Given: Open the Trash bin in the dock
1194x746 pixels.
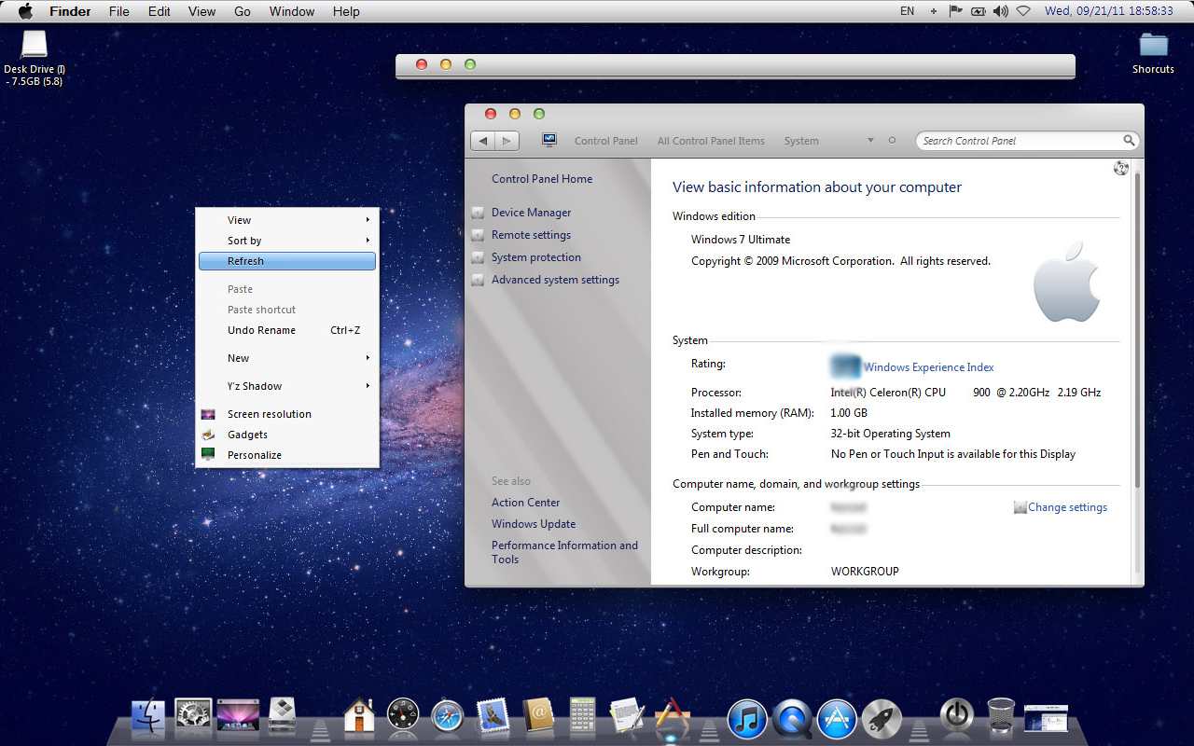Looking at the screenshot, I should point(1001,716).
